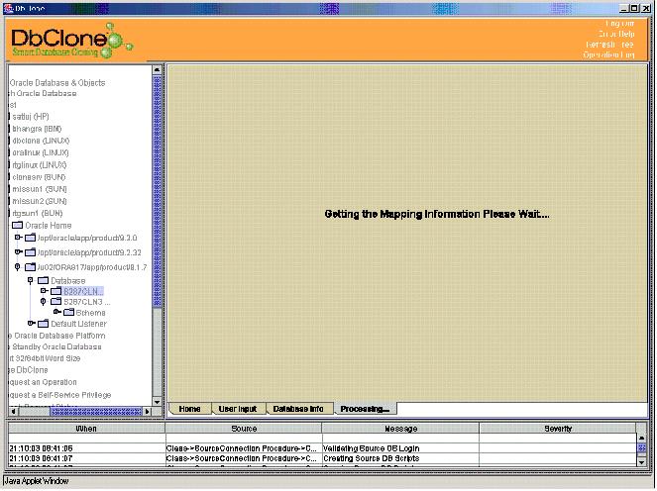
Task: Click the Oracle Home folder icon
Action: (x=17, y=225)
